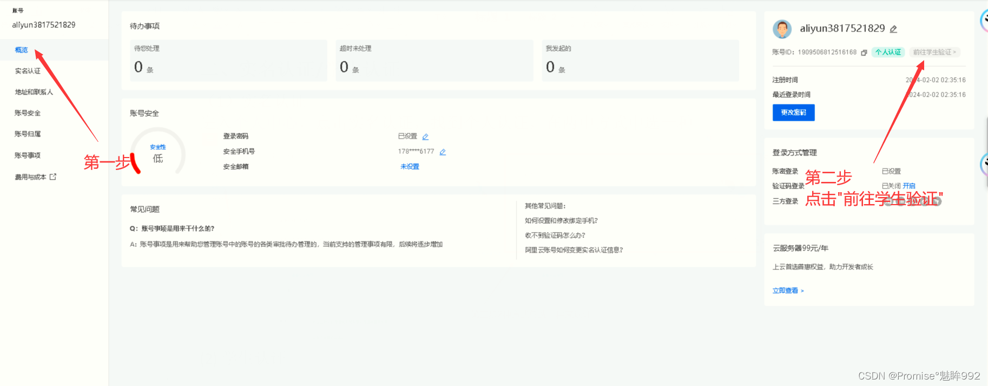Go to 实名认证 in the sidebar
This screenshot has width=988, height=386.
(x=28, y=71)
